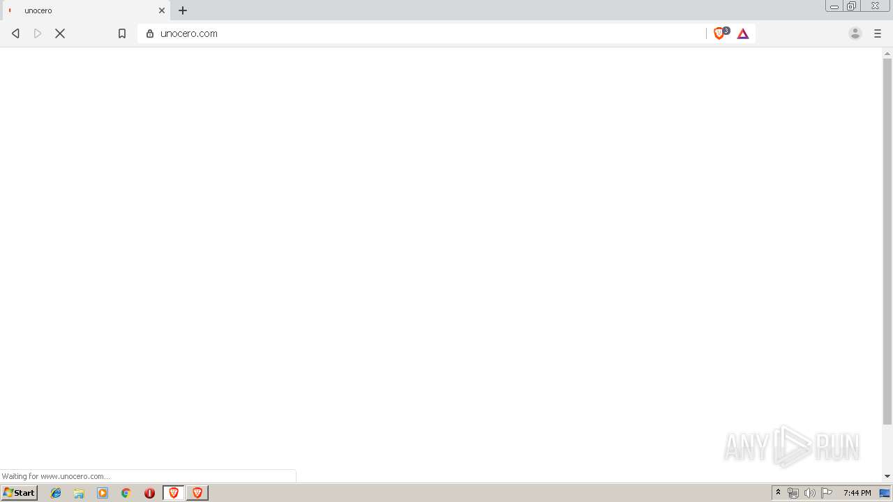Open a new tab

tap(183, 10)
